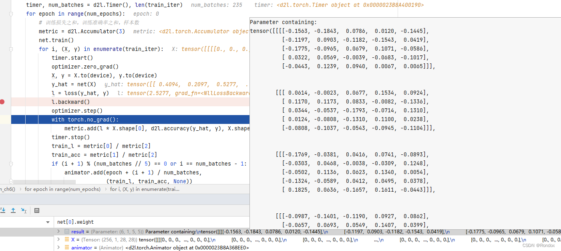
Task: Click the orange variable icon next to X
Action: (66, 239)
